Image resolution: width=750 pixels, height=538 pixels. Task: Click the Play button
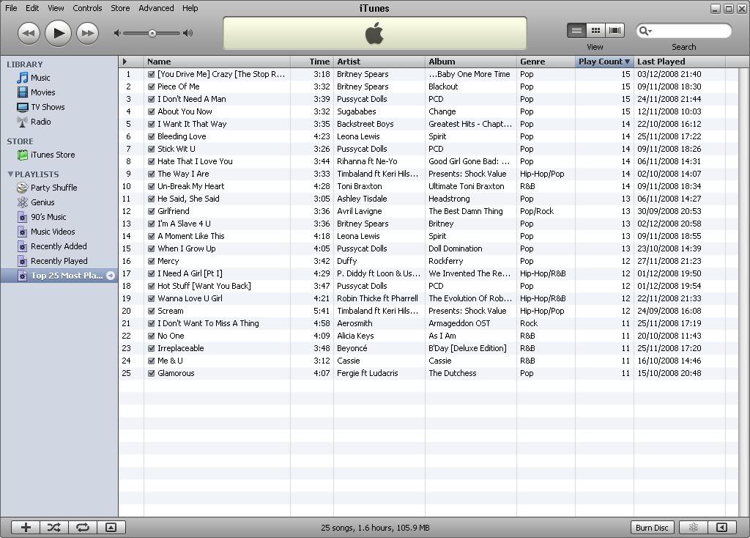58,33
